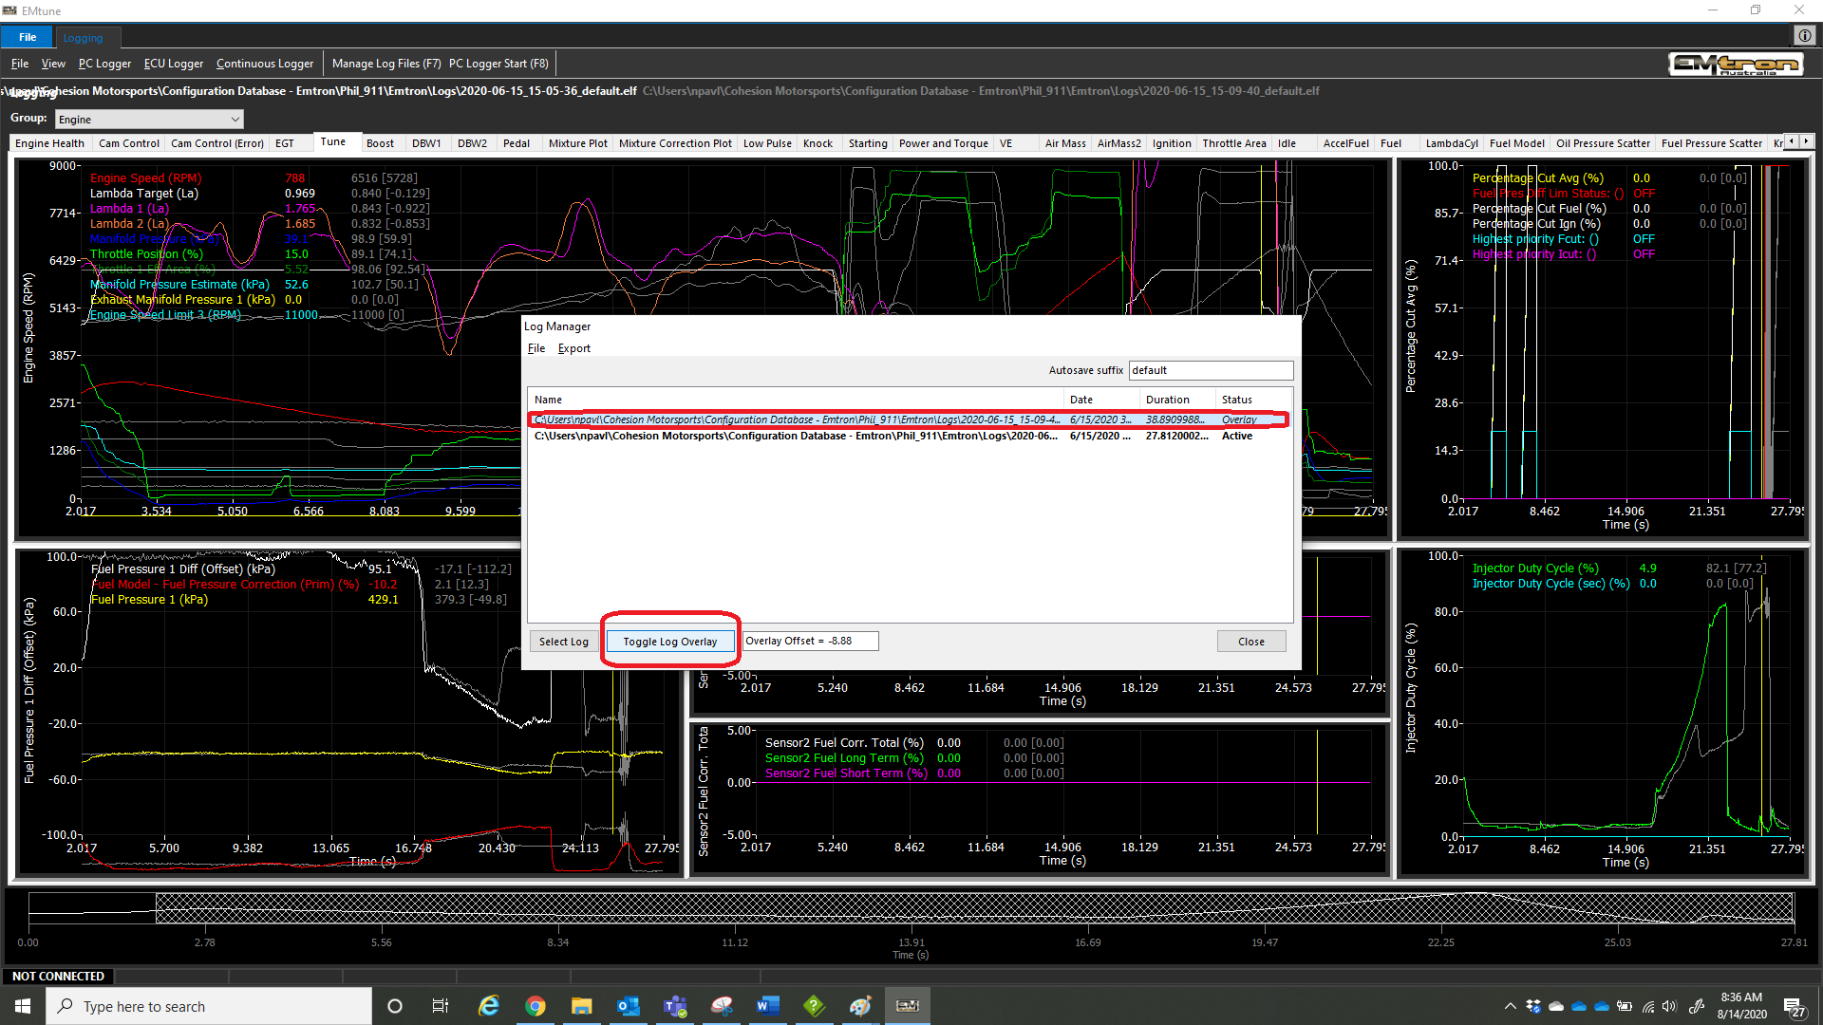This screenshot has height=1025, width=1823.
Task: Click the timeline overview range bar
Action: (911, 908)
